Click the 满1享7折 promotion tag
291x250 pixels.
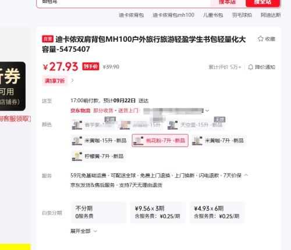tap(55, 81)
